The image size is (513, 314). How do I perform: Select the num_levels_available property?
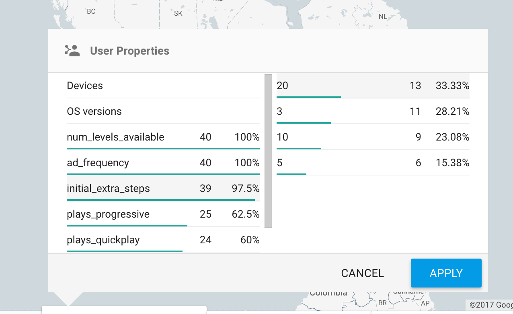tap(115, 137)
